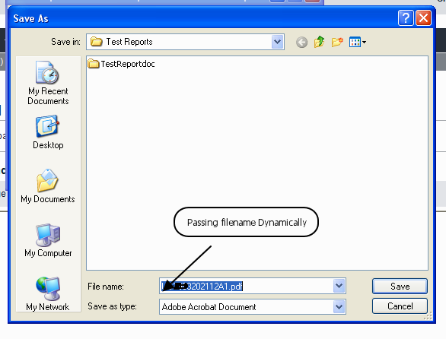
Task: Expand the File name history dropdown
Action: coord(339,286)
